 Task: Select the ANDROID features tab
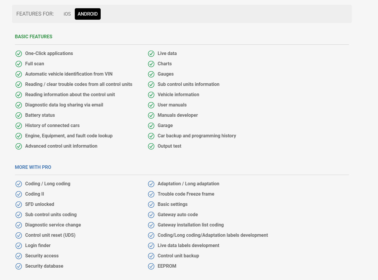(x=88, y=14)
